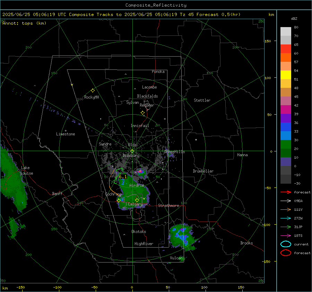
Task: Click the magenta storm core north of Airdrie
Action: 140,171
